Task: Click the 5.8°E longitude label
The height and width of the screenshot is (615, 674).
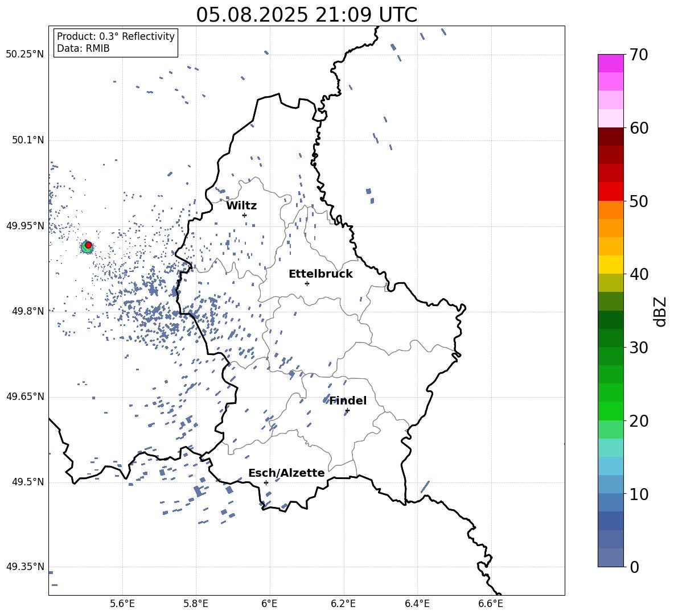Action: coord(196,604)
